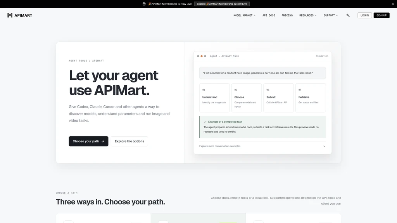The image size is (397, 223).
Task: Click the AGENT TOOLS / APIMART breadcrumb text
Action: tap(86, 61)
